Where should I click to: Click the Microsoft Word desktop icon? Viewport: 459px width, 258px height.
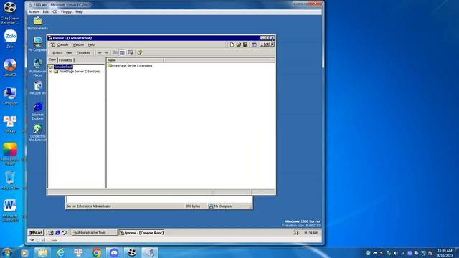click(10, 210)
